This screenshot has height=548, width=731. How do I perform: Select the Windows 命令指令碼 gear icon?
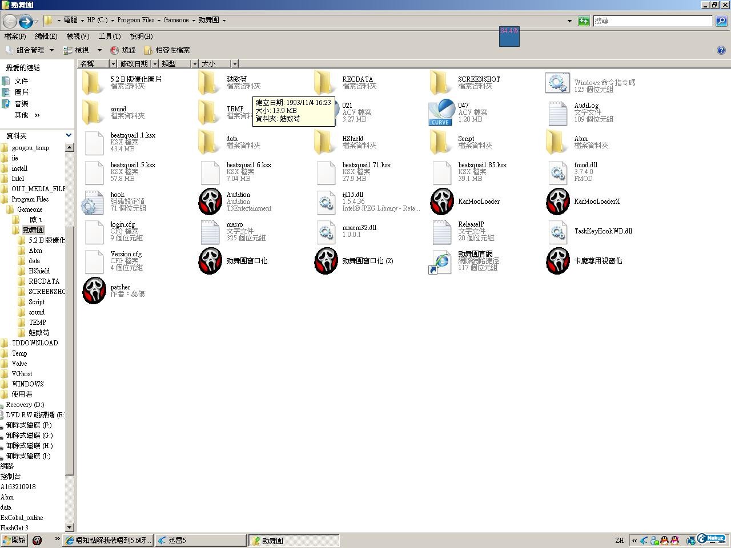557,83
